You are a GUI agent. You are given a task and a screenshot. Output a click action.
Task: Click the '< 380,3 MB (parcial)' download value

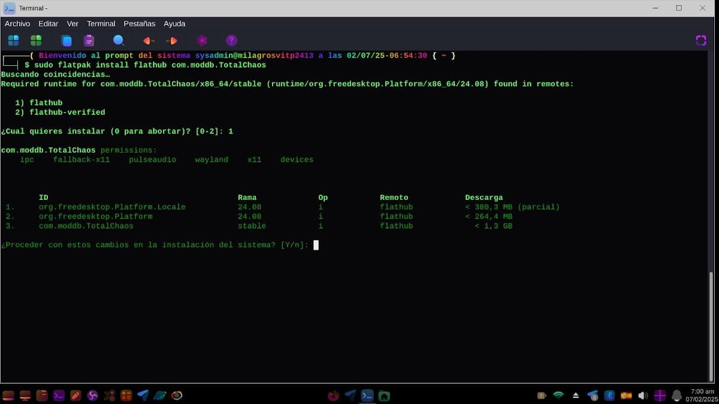click(512, 207)
